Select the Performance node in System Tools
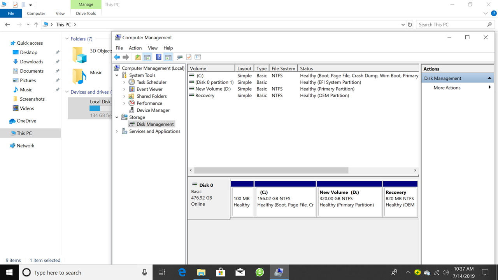This screenshot has width=498, height=280. click(x=149, y=103)
